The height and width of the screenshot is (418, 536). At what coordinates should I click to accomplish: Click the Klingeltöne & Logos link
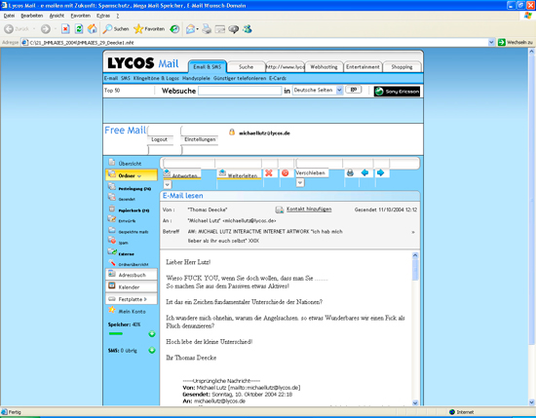[156, 78]
